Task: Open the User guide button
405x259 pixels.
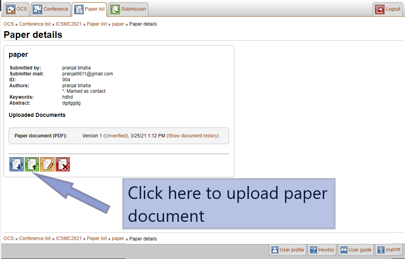Action: click(356, 250)
